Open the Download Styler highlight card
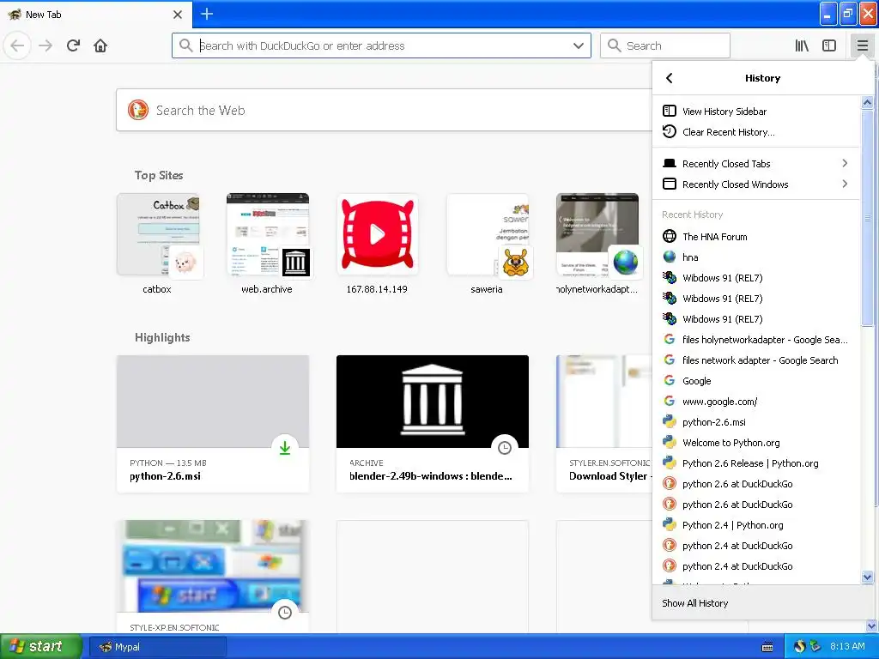 pyautogui.click(x=604, y=424)
